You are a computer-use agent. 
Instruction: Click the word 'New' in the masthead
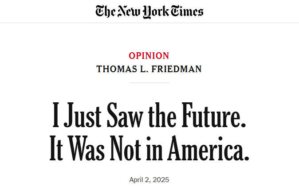pyautogui.click(x=129, y=11)
